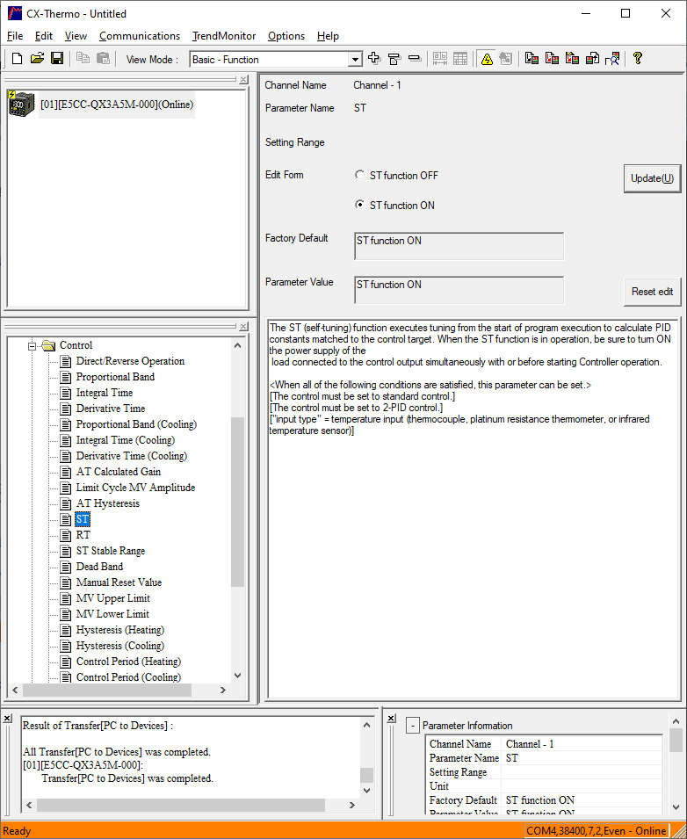Select Control Period (Heating) parameter
687x839 pixels.
click(x=128, y=662)
